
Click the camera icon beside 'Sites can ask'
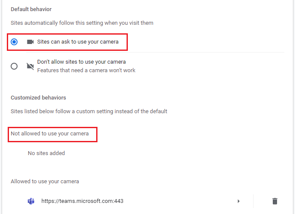click(30, 42)
